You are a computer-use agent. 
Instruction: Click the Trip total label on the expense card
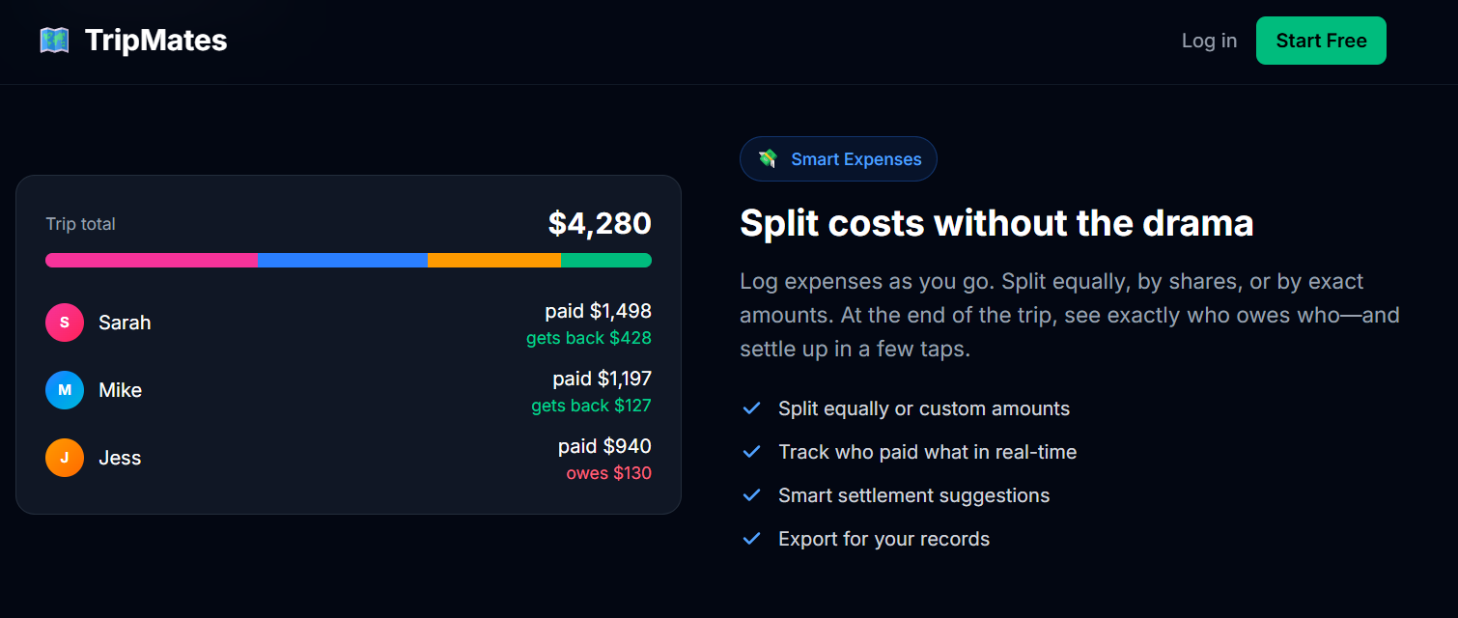click(x=79, y=223)
